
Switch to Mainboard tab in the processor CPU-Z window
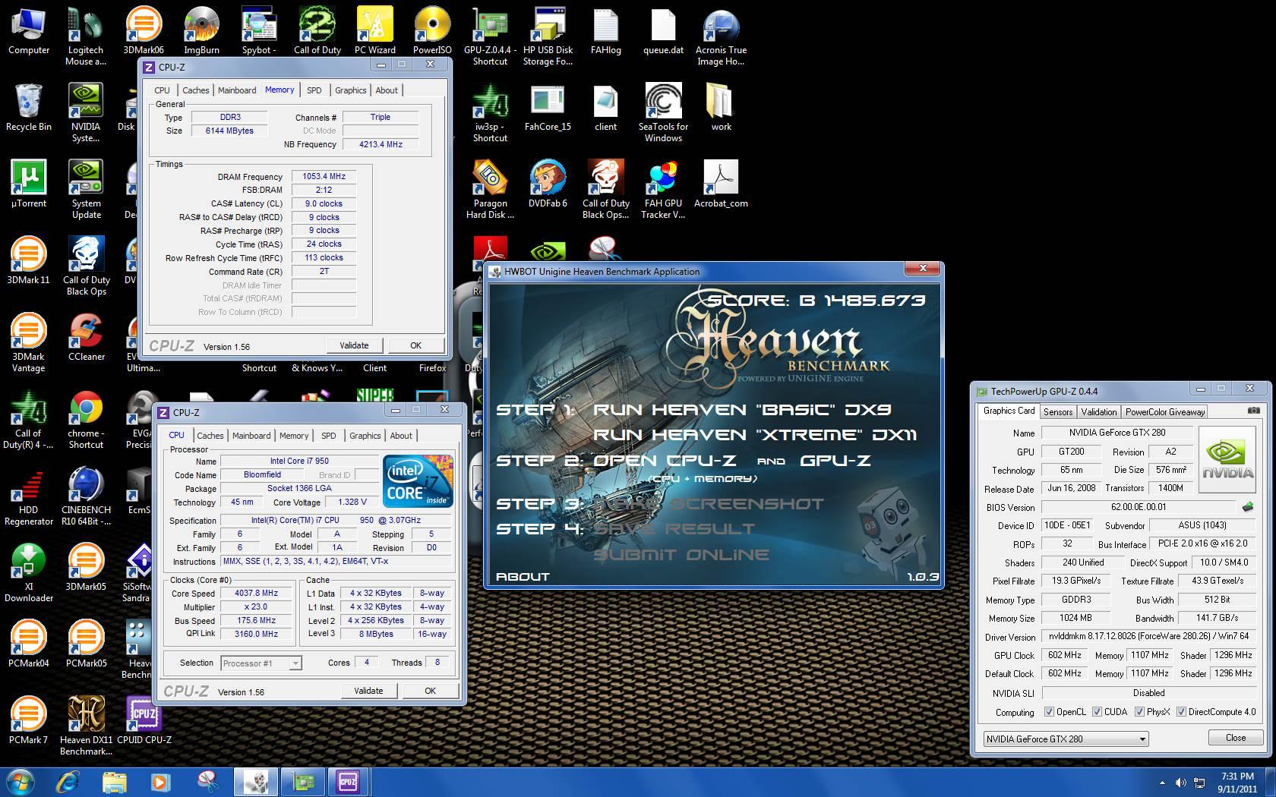pos(251,436)
